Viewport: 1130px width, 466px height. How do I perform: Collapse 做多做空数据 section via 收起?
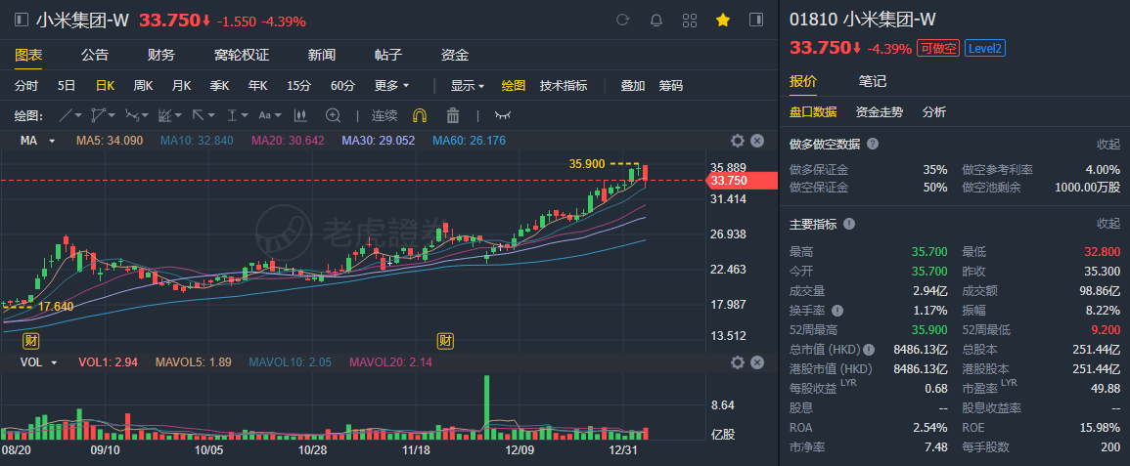click(1108, 144)
